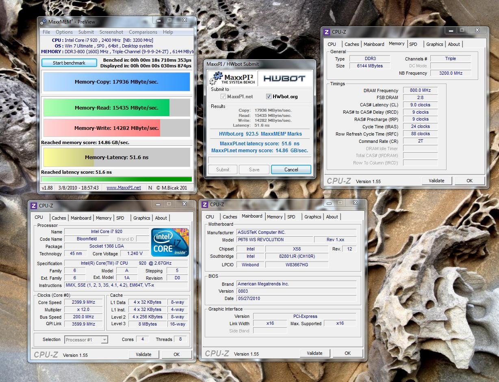Viewport: 499px width, 382px height.
Task: Click the NB Frequency 3200.0 MHz field
Action: 451,73
